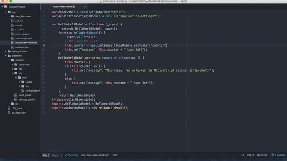Click the node_modules folder icon
This screenshot has width=287, height=161.
(9, 51)
